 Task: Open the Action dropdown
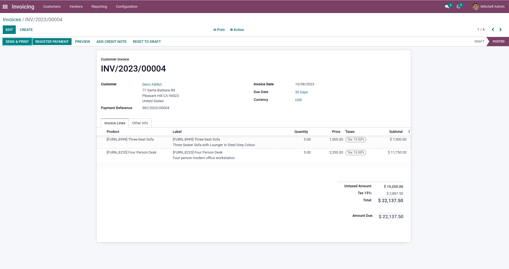click(x=237, y=30)
